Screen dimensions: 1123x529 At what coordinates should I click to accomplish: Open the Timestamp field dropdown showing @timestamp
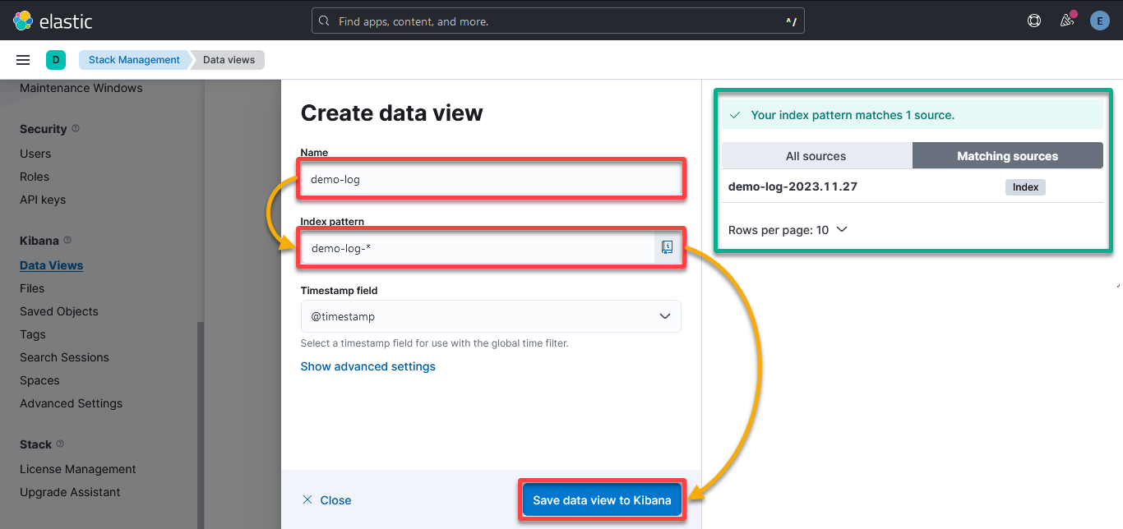[491, 315]
